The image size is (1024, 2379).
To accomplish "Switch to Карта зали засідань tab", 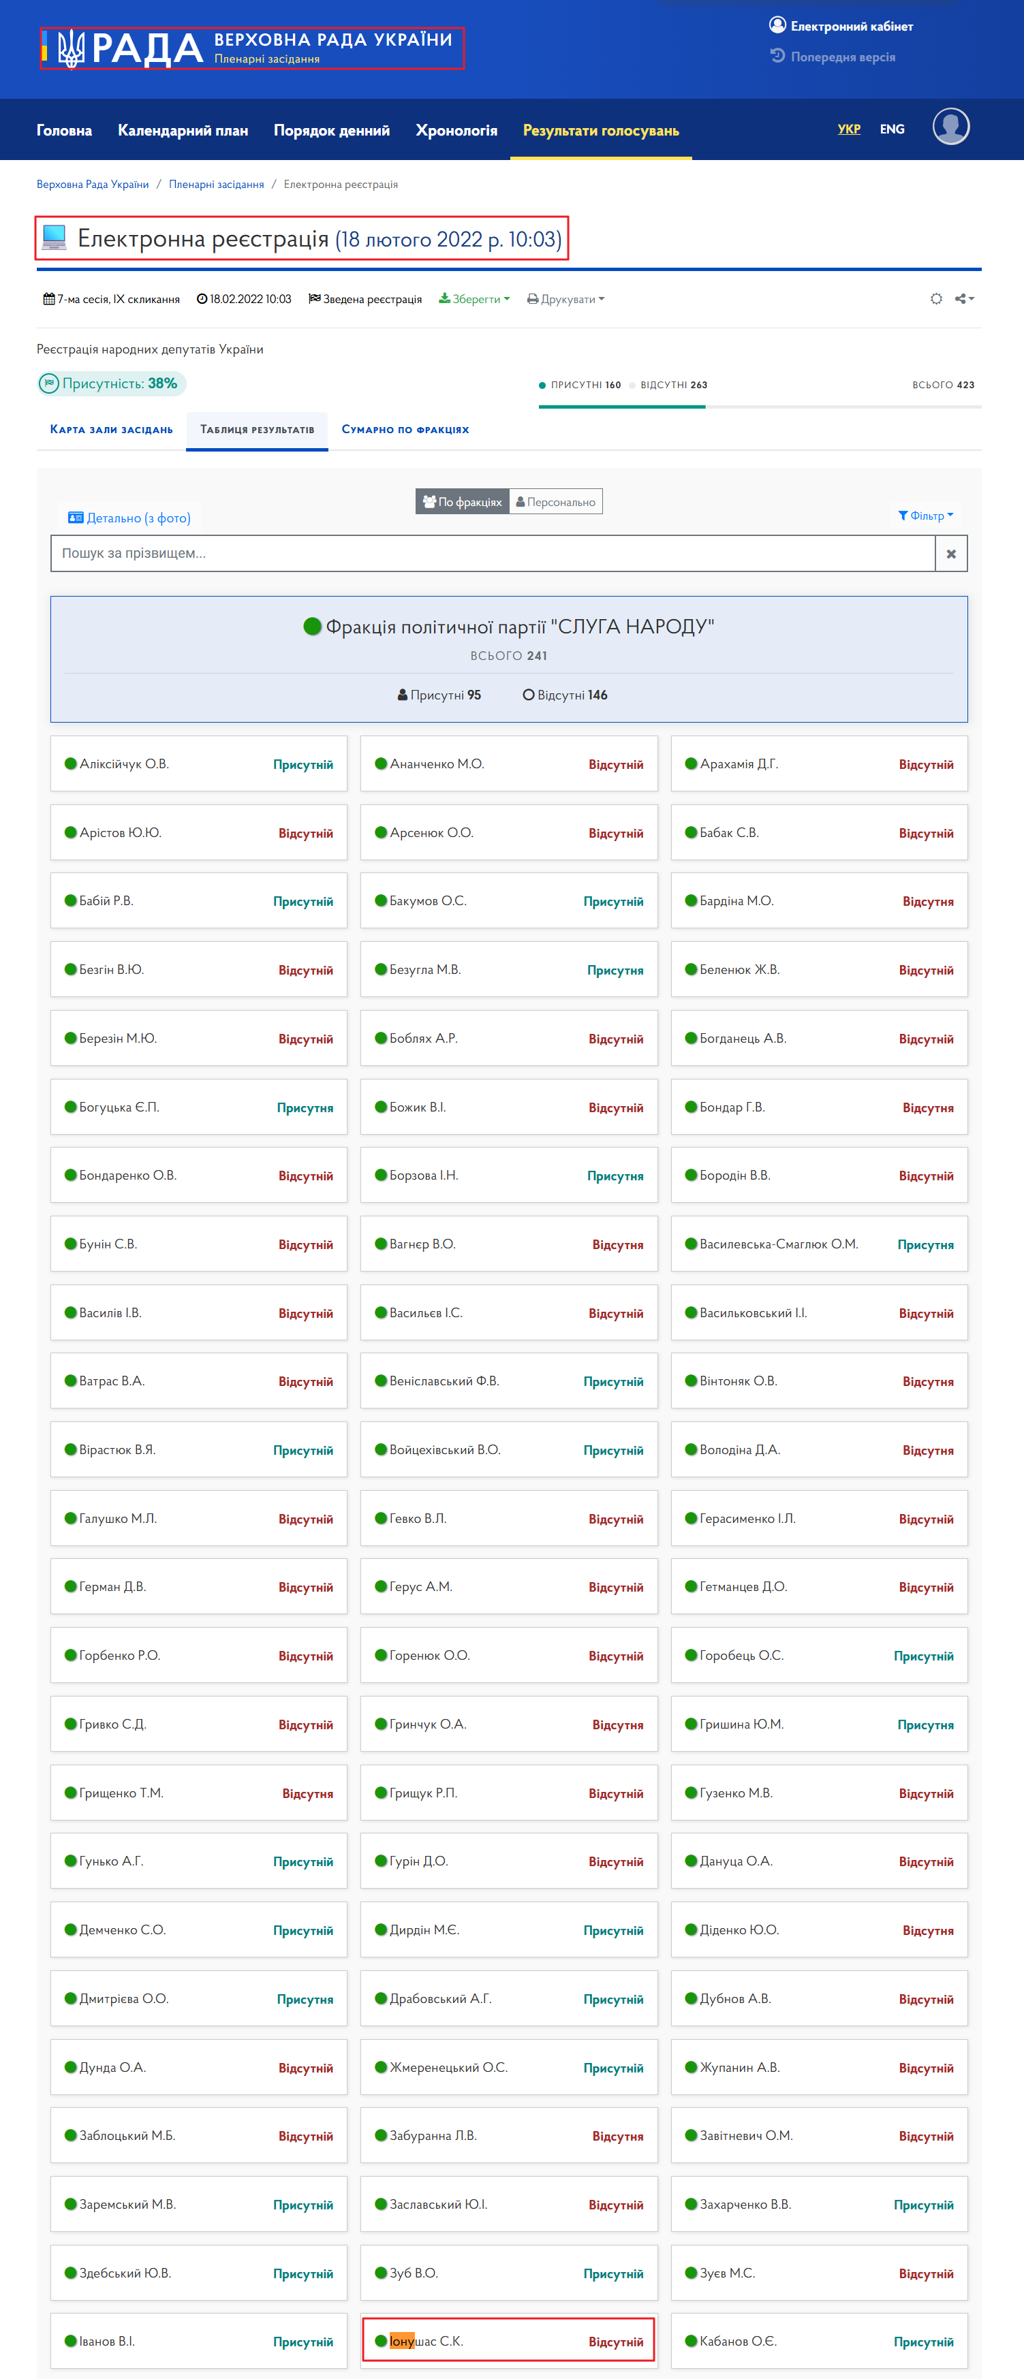I will (112, 430).
